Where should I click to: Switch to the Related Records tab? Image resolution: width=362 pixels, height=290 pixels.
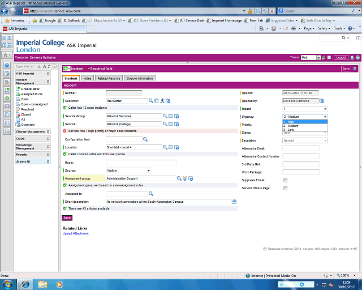(x=108, y=78)
